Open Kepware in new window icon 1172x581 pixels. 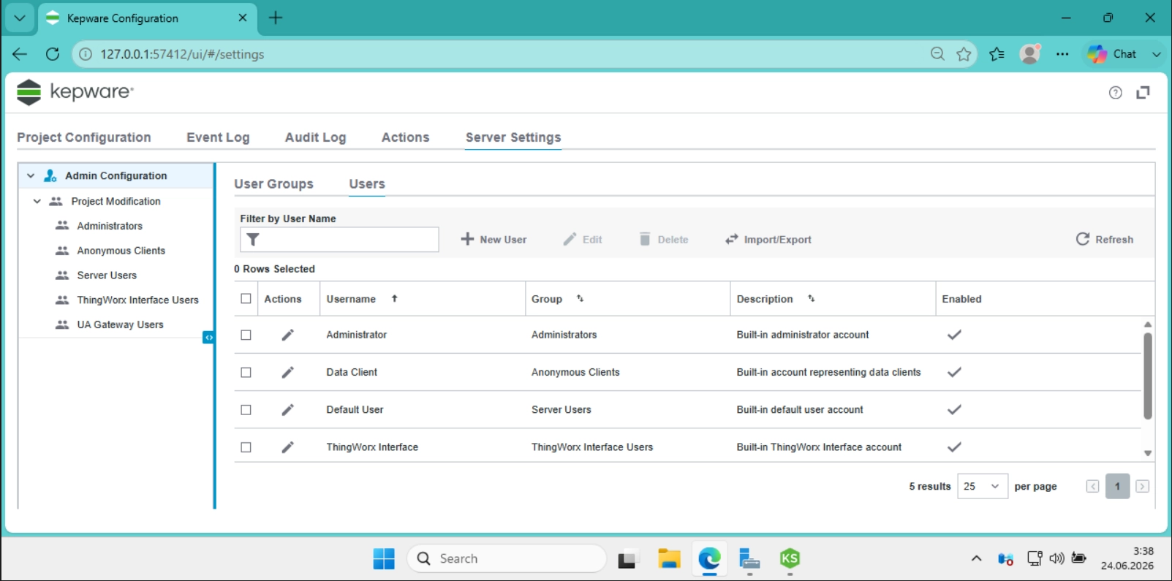(x=1143, y=93)
